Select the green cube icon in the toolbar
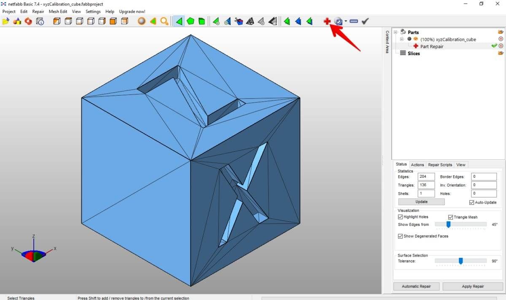This screenshot has width=506, height=300. 202,21
